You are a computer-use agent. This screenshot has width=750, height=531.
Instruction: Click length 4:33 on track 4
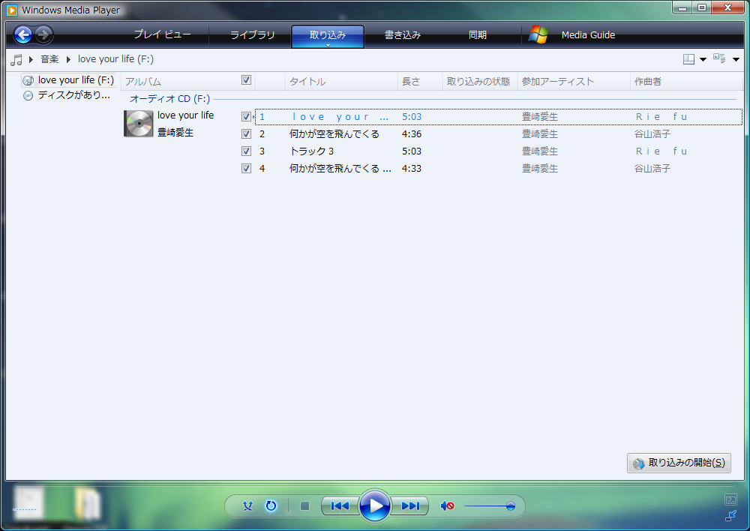coord(411,169)
